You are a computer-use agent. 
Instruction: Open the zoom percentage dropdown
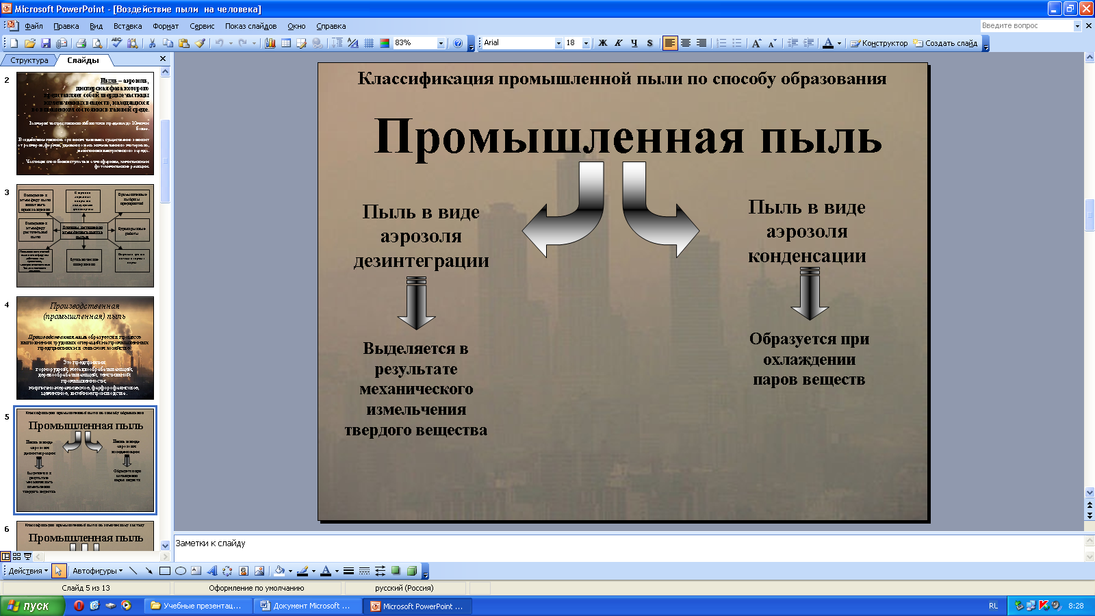click(x=441, y=43)
